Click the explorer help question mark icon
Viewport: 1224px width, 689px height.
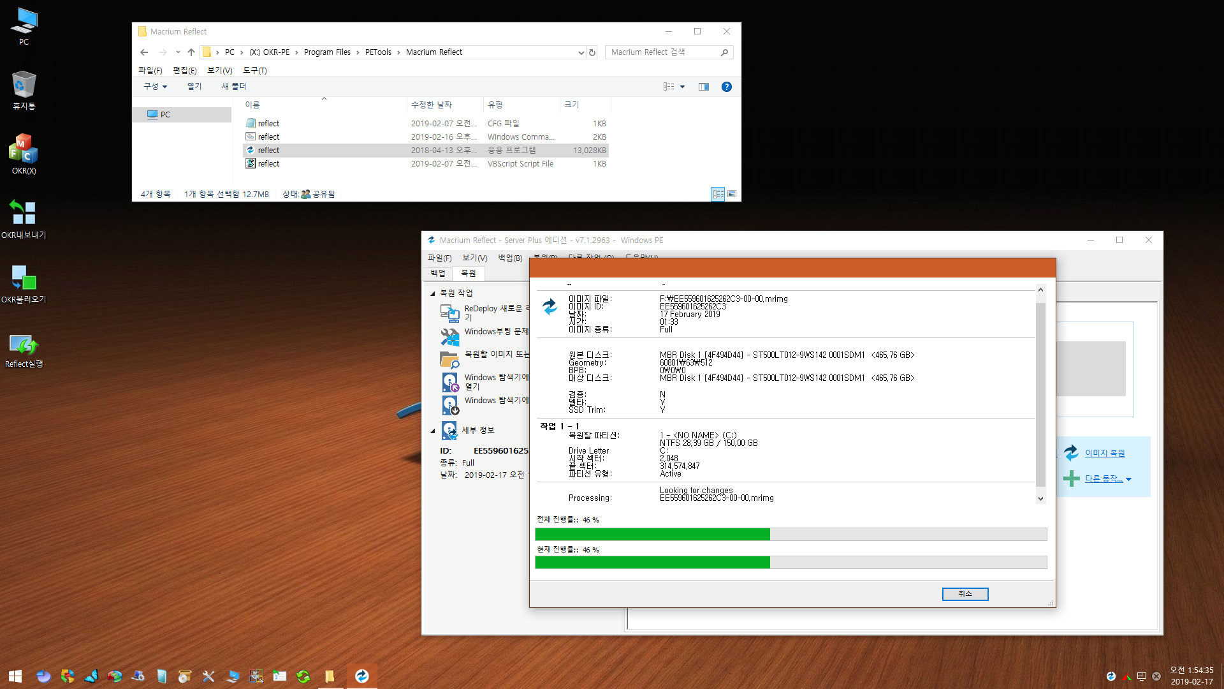(x=726, y=87)
